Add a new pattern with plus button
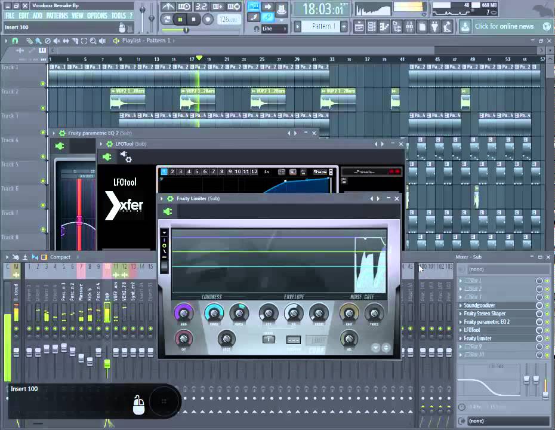This screenshot has width=555, height=430. 344,26
